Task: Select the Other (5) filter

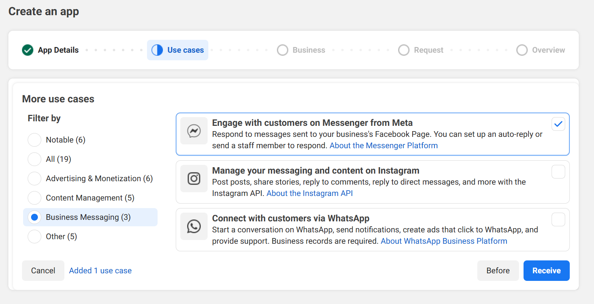Action: tap(34, 237)
